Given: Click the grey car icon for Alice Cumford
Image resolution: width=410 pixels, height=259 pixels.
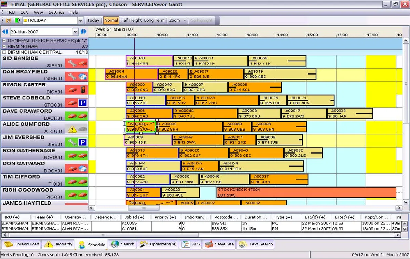Looking at the screenshot, I should tap(82, 129).
